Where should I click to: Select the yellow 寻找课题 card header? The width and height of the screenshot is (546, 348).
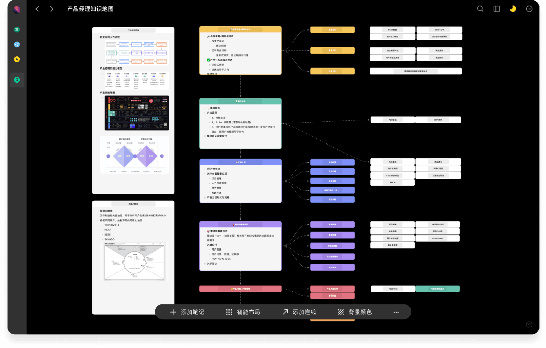[240, 29]
